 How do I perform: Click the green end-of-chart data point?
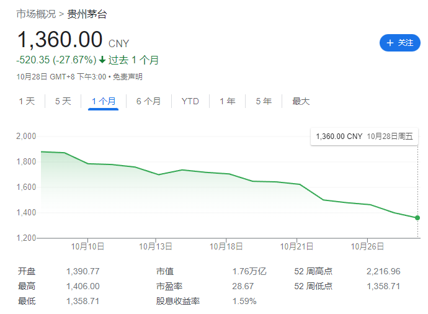(417, 218)
